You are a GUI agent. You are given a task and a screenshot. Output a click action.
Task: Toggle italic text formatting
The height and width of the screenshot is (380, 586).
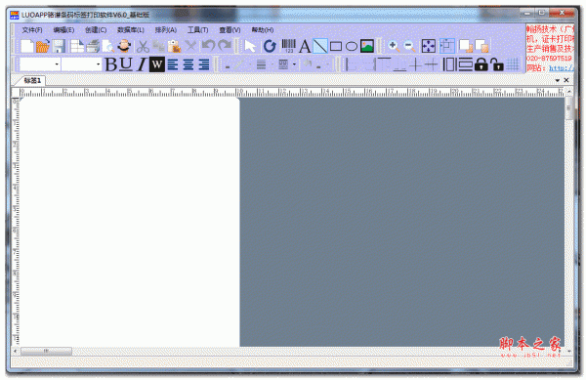141,64
